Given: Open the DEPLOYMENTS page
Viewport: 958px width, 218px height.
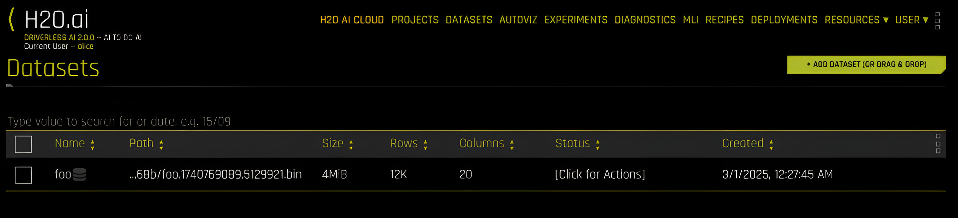Looking at the screenshot, I should (784, 20).
